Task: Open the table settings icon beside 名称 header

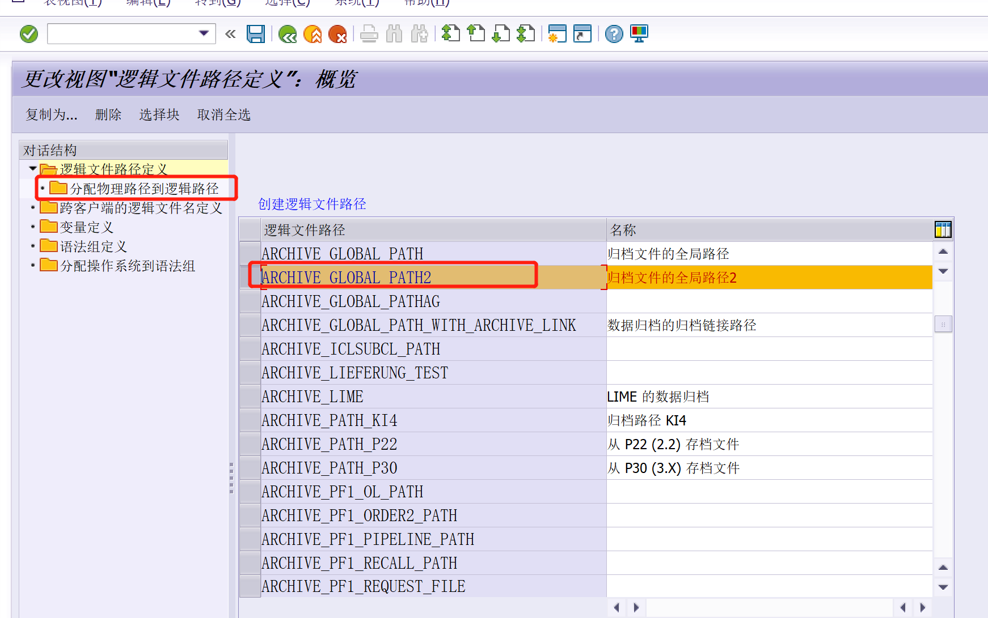Action: tap(943, 229)
